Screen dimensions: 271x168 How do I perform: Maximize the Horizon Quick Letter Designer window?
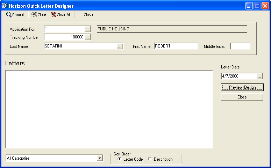coord(257,6)
